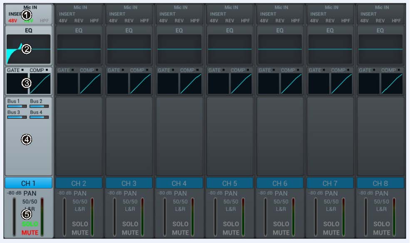The height and width of the screenshot is (243, 410).
Task: Turn on 48V for channel 5
Action: tap(214, 21)
